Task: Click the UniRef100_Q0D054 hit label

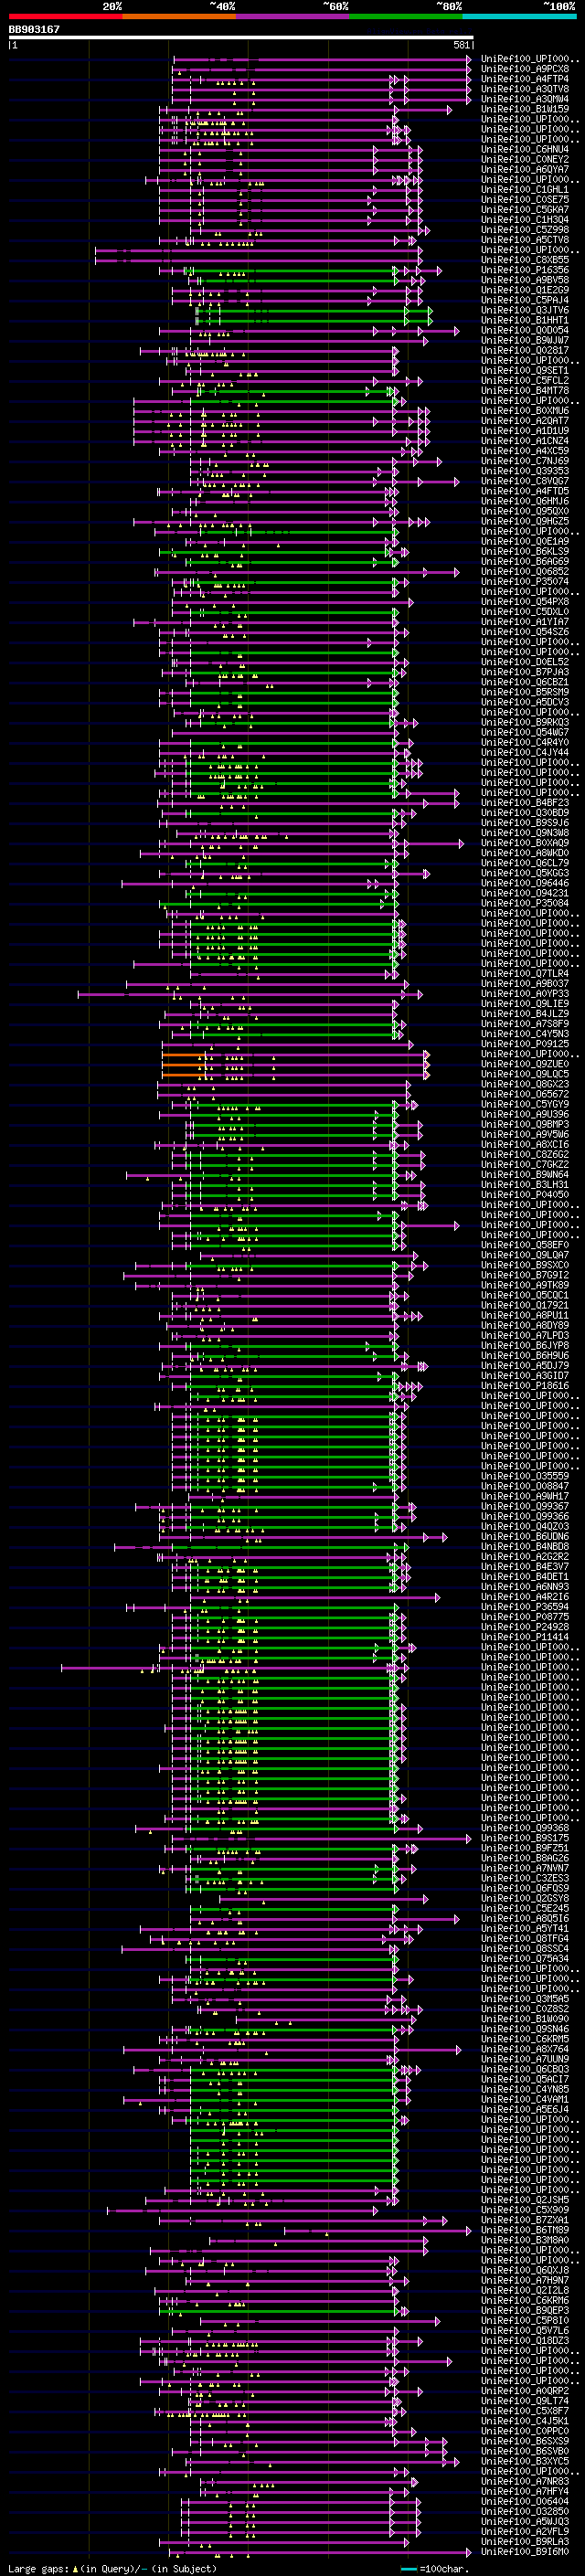Action: 525,330
